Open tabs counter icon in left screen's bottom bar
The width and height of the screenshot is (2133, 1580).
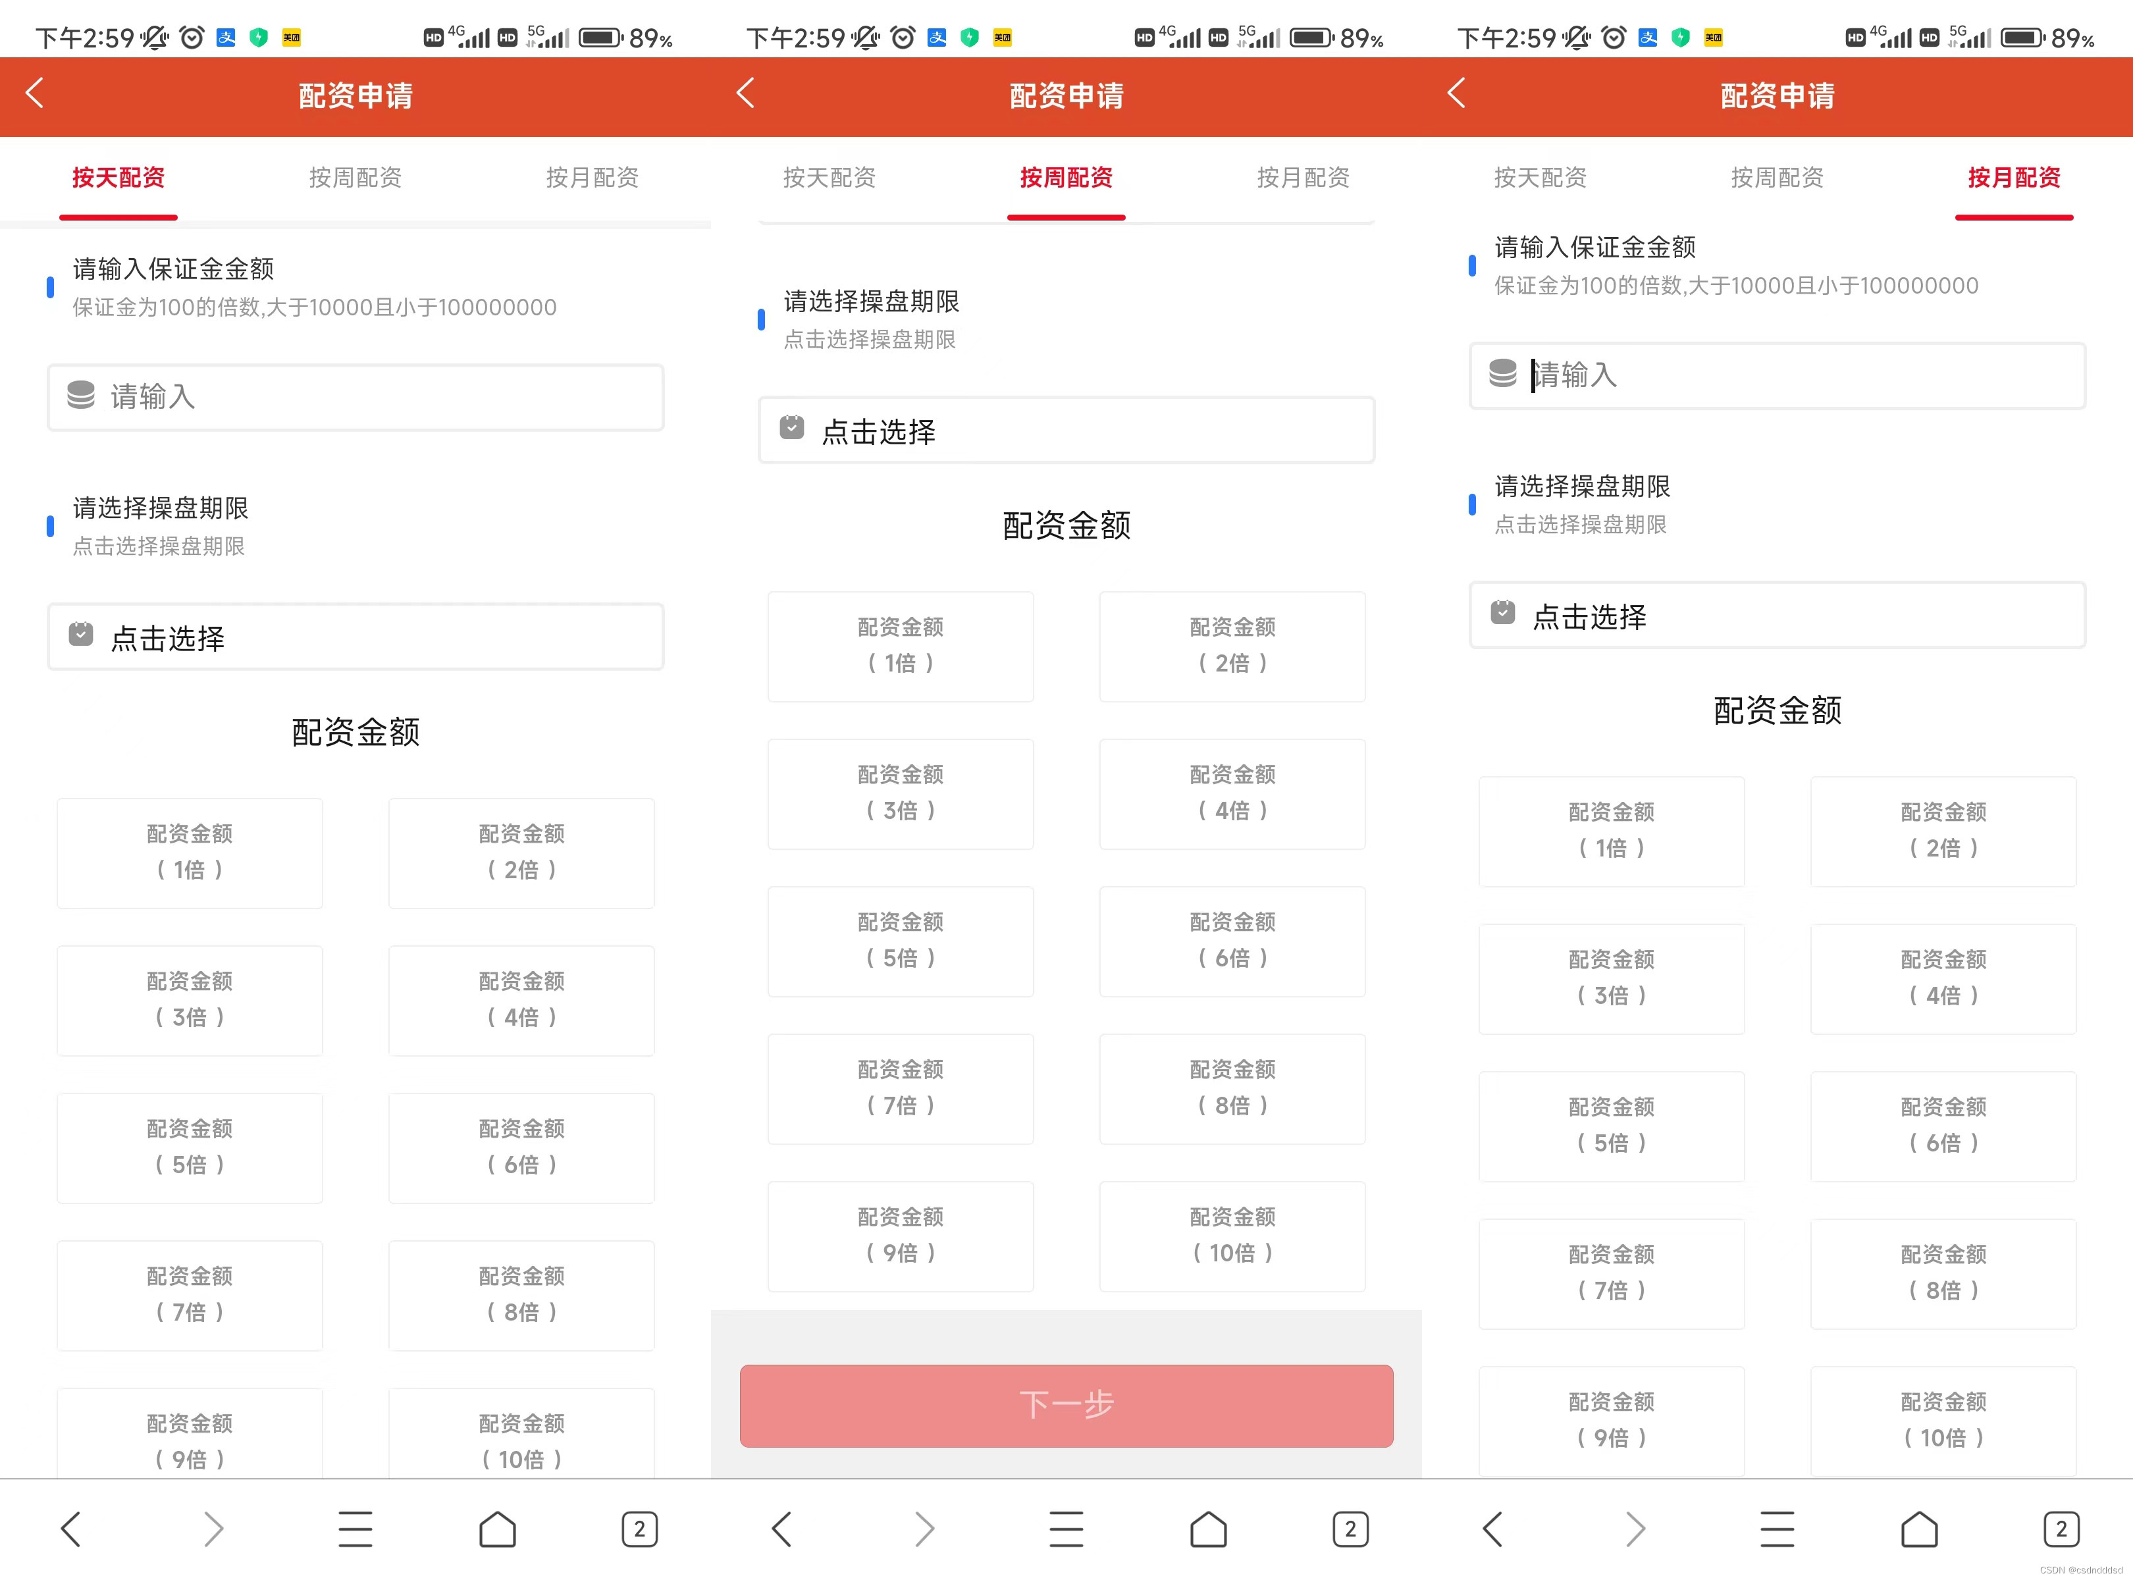[640, 1529]
